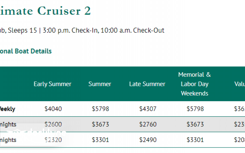This screenshot has height=153, width=245.
Task: Click the $5798 Summer weekly price
Action: pos(100,109)
